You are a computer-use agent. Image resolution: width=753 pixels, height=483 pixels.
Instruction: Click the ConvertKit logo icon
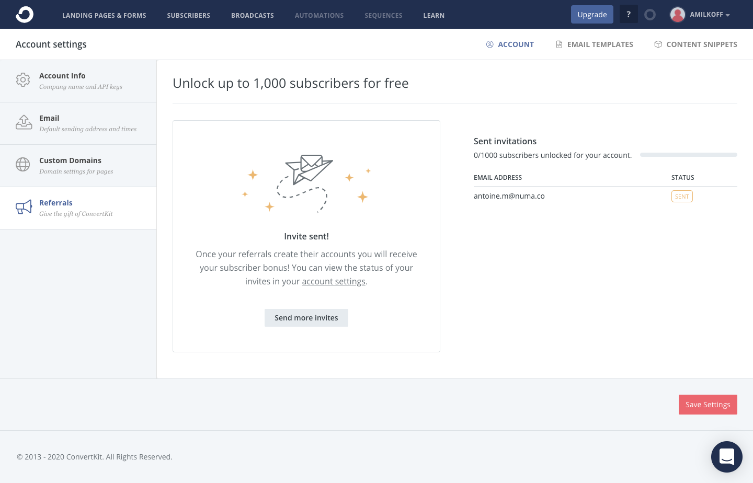click(x=24, y=14)
